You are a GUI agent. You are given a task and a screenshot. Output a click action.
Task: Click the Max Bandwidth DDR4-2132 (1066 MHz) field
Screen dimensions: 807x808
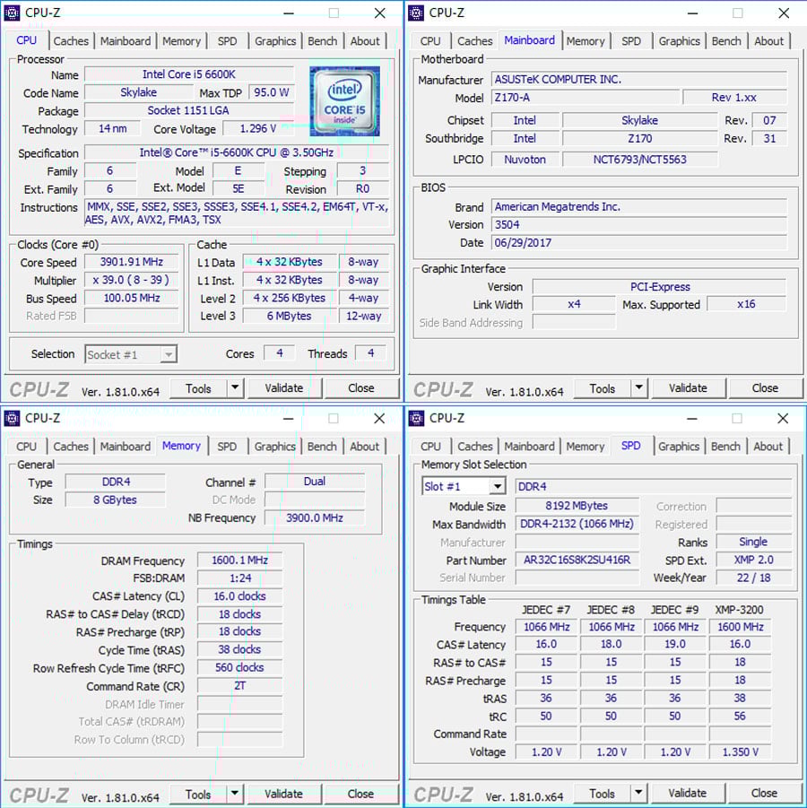pyautogui.click(x=577, y=524)
